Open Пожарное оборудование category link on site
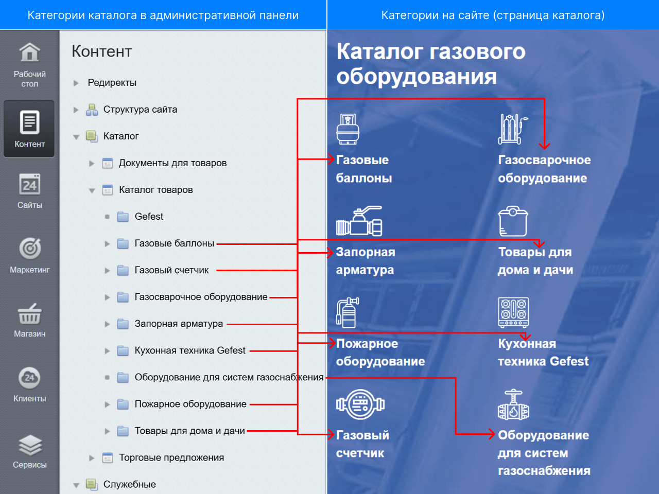This screenshot has width=659, height=494. point(380,352)
